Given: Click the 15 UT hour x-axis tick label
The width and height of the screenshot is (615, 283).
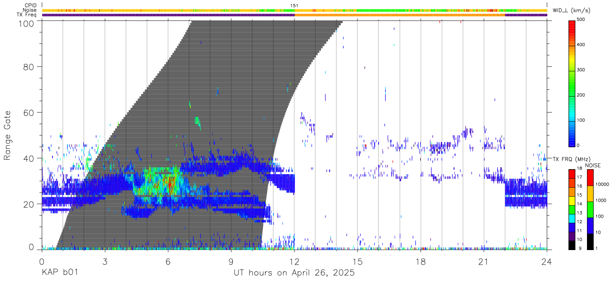Looking at the screenshot, I should coord(358,262).
